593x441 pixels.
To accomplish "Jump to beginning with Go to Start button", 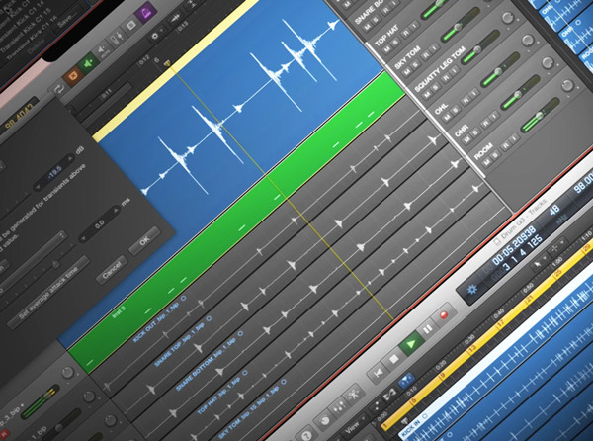I will point(378,374).
